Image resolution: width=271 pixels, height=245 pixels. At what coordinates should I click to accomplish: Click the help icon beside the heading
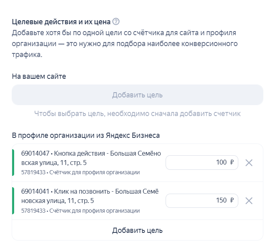click(x=116, y=22)
